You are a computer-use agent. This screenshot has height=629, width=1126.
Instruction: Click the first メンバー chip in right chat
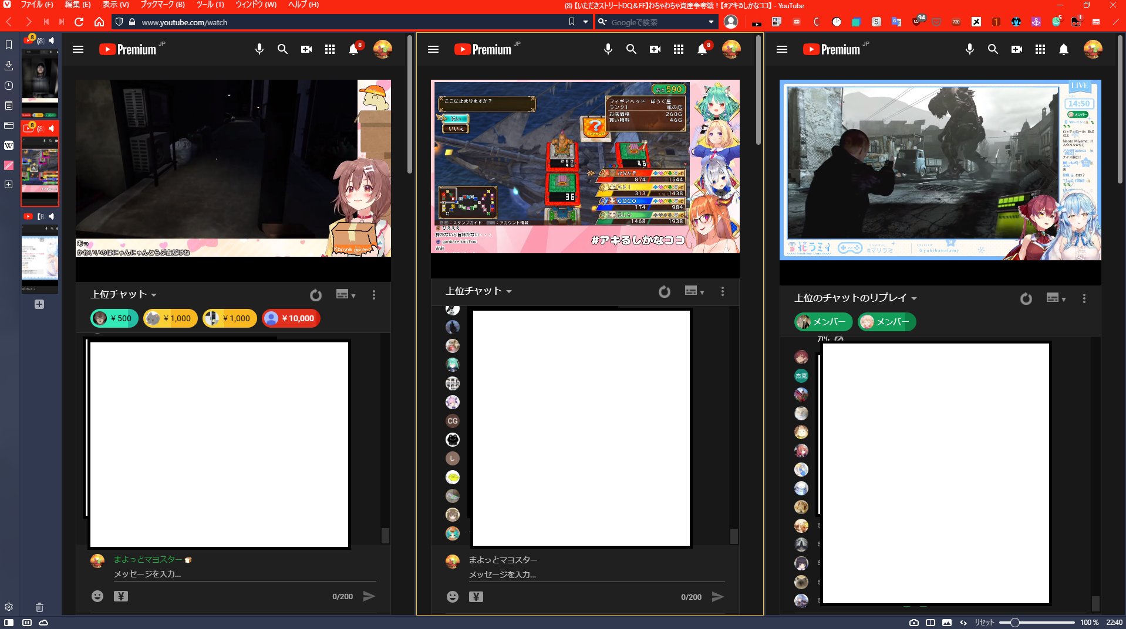[823, 322]
